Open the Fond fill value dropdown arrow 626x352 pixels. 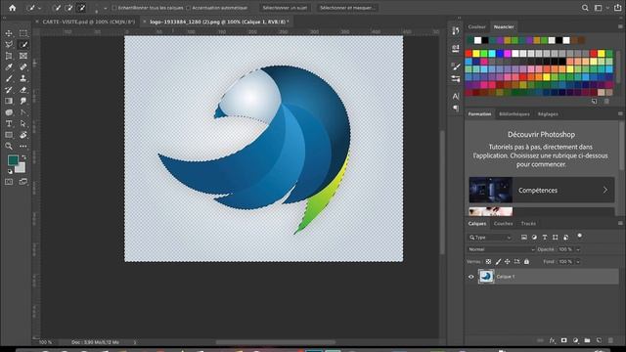[x=578, y=262]
